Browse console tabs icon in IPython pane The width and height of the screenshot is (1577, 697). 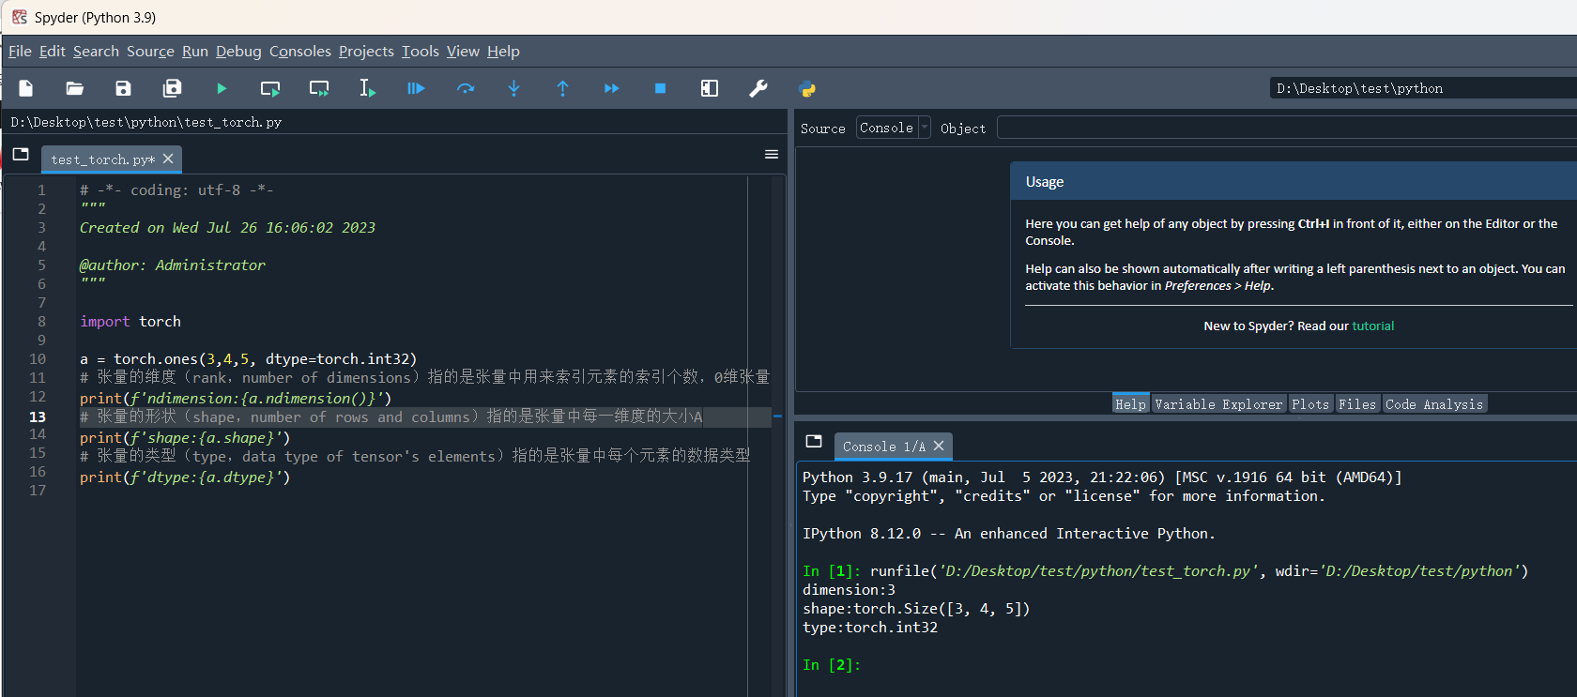(814, 441)
